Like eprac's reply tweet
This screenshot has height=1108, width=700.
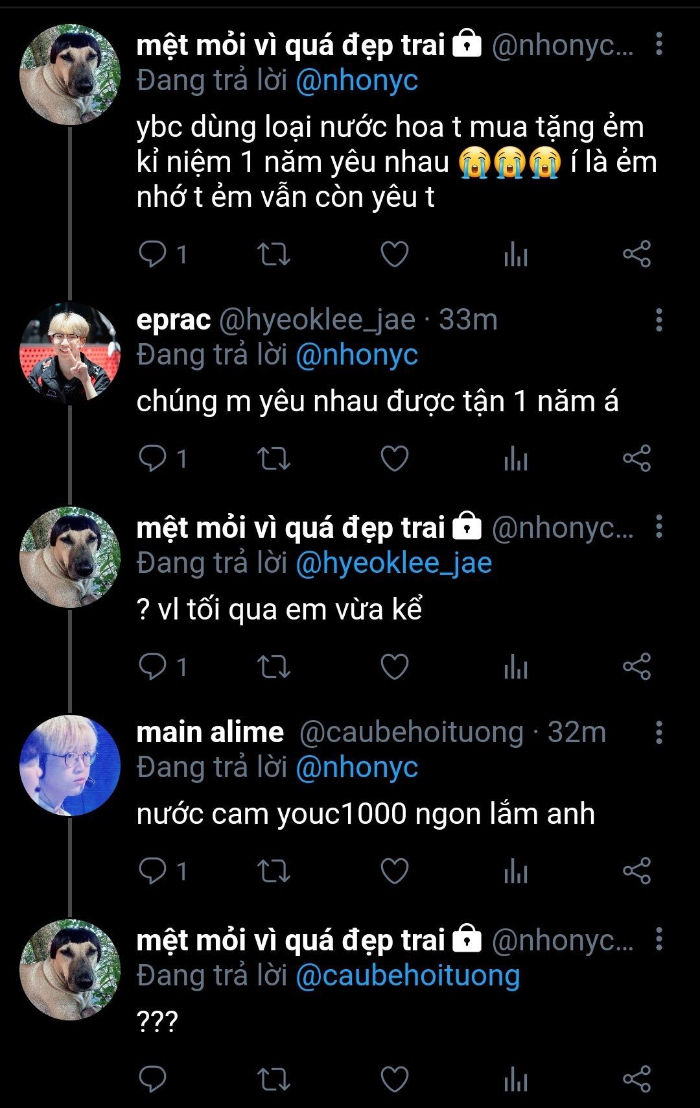[394, 459]
